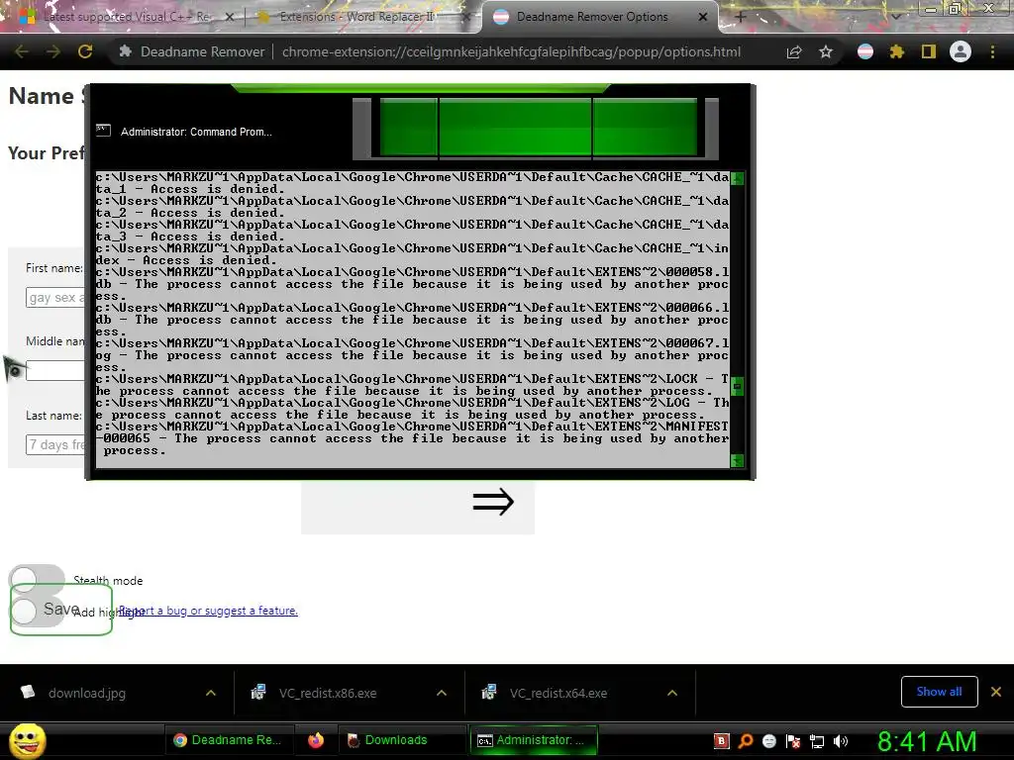The width and height of the screenshot is (1014, 760).
Task: Click the Command Prompt title bar icon
Action: [103, 131]
